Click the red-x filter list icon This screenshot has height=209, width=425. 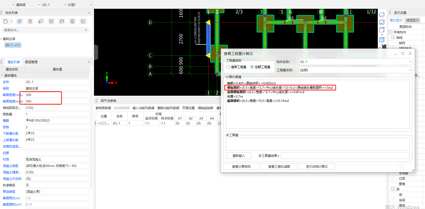[83, 21]
